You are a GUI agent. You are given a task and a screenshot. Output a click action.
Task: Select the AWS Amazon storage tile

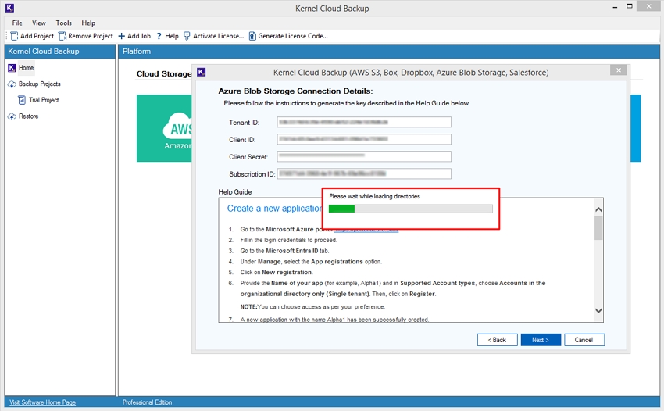point(164,128)
